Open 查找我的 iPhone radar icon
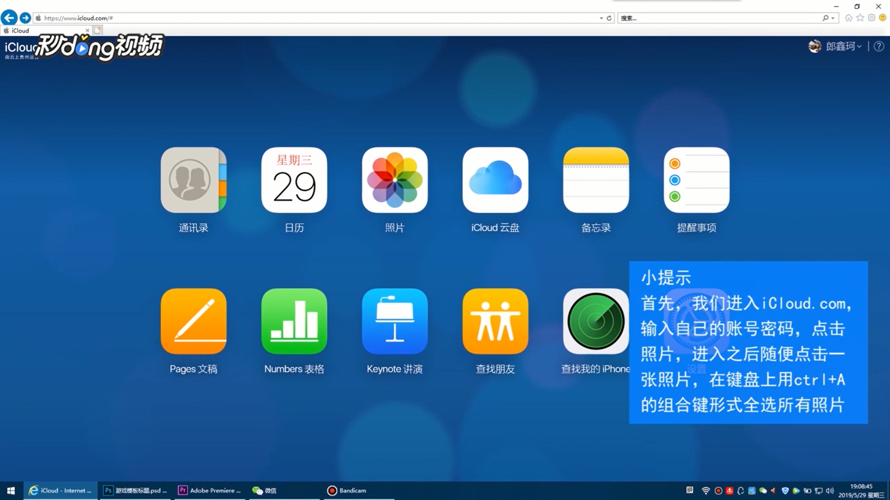This screenshot has height=500, width=890. pyautogui.click(x=596, y=321)
